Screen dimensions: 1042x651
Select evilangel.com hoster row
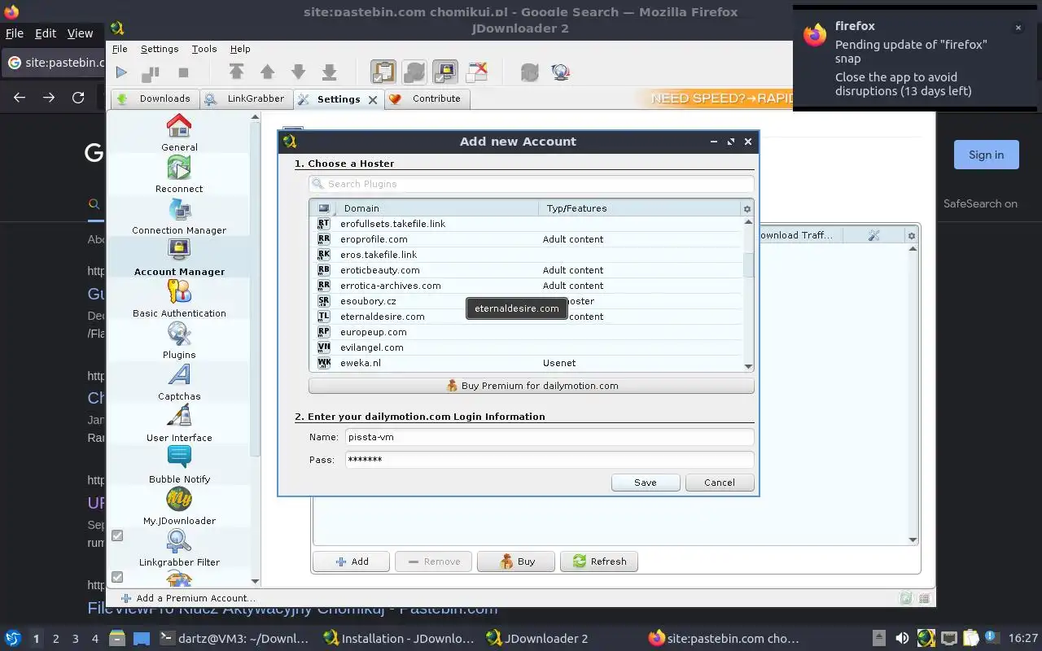coord(527,347)
